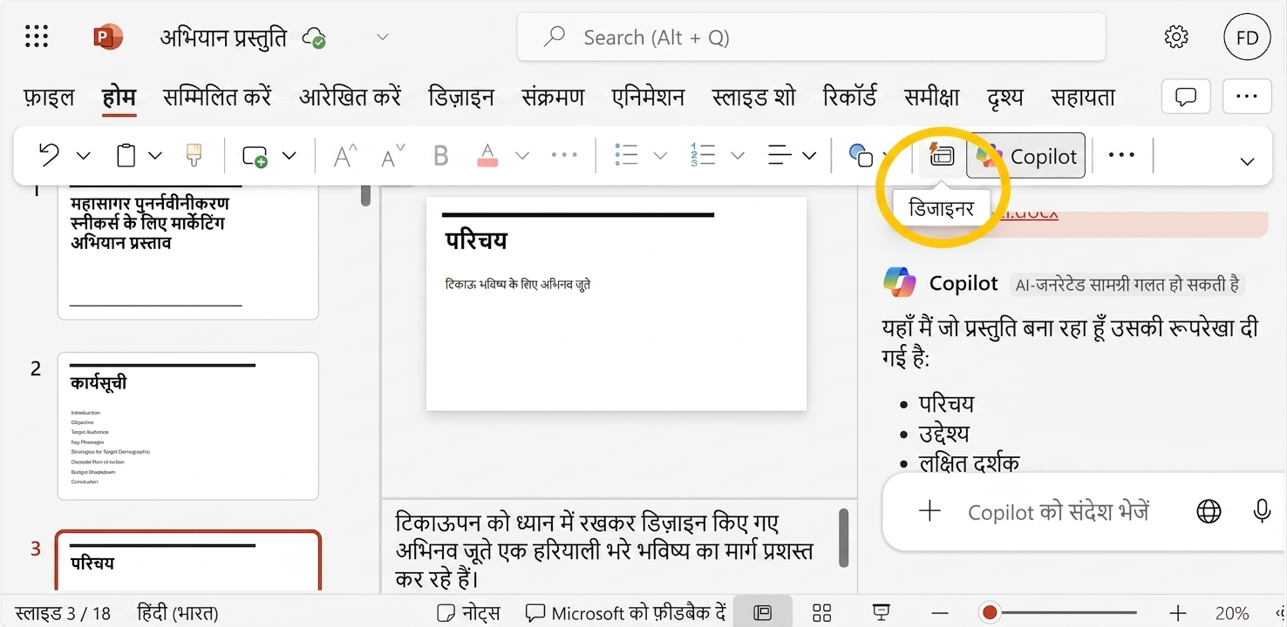Click the paste clipboard icon
The image size is (1287, 627).
(x=126, y=156)
